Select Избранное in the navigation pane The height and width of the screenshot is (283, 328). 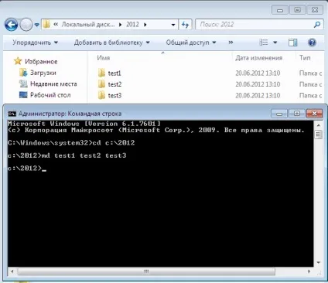pyautogui.click(x=41, y=61)
